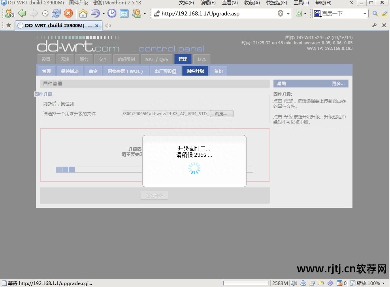Stop loading with the orange X icon
This screenshot has width=390, height=287.
pyautogui.click(x=68, y=13)
